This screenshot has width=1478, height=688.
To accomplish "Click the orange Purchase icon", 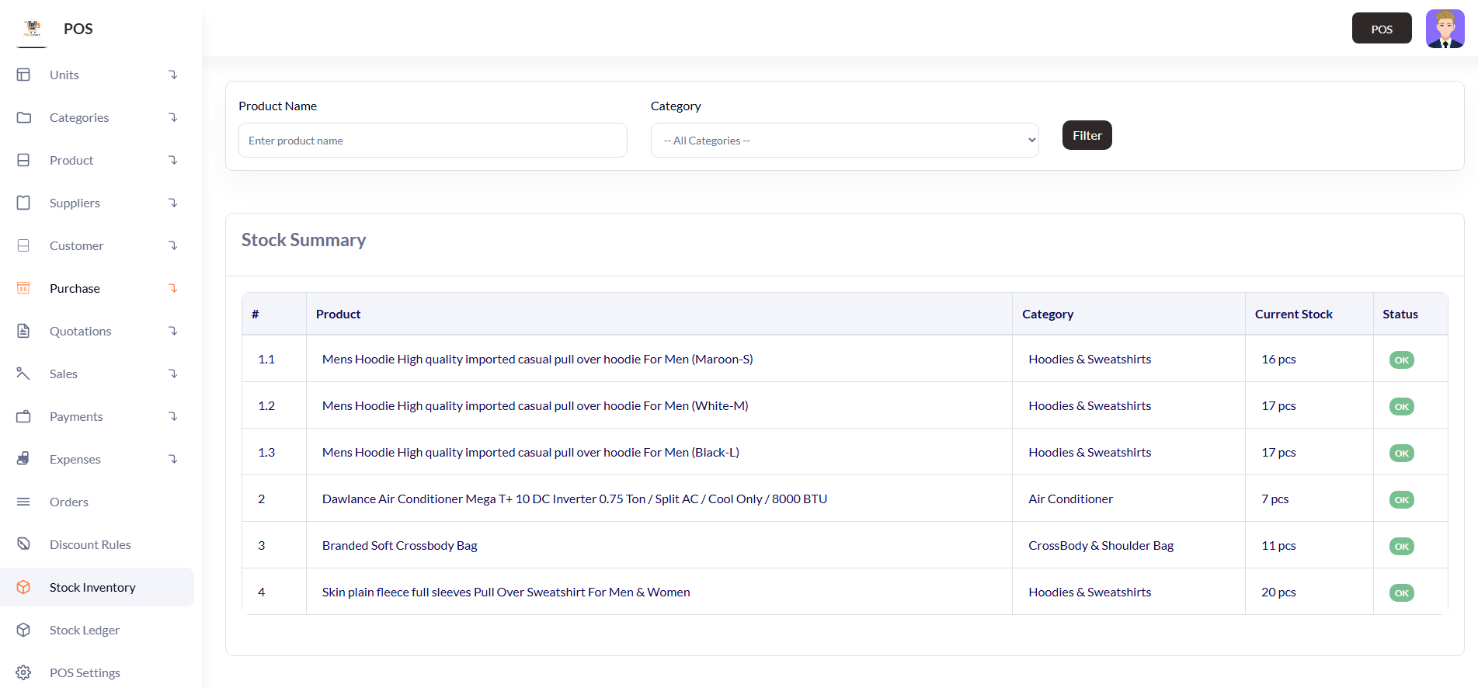I will (23, 288).
